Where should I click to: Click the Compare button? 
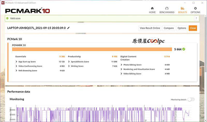[169, 28]
